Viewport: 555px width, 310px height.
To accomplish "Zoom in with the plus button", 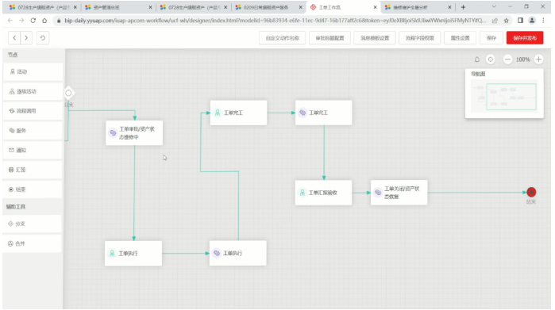I will click(x=538, y=59).
